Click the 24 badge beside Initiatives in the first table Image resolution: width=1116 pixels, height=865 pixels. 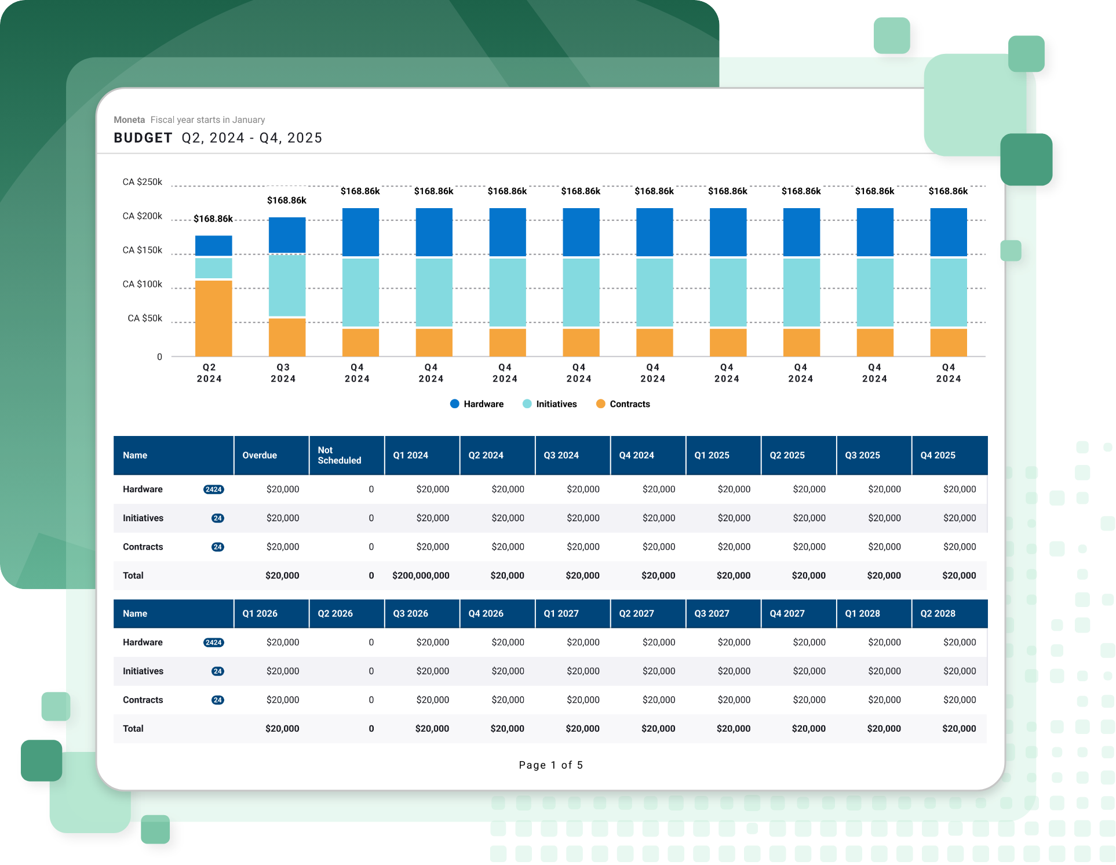[218, 518]
